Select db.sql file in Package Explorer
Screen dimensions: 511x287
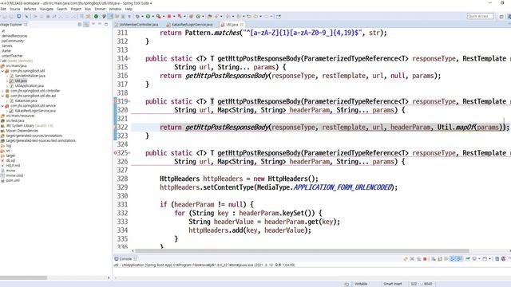click(10, 161)
